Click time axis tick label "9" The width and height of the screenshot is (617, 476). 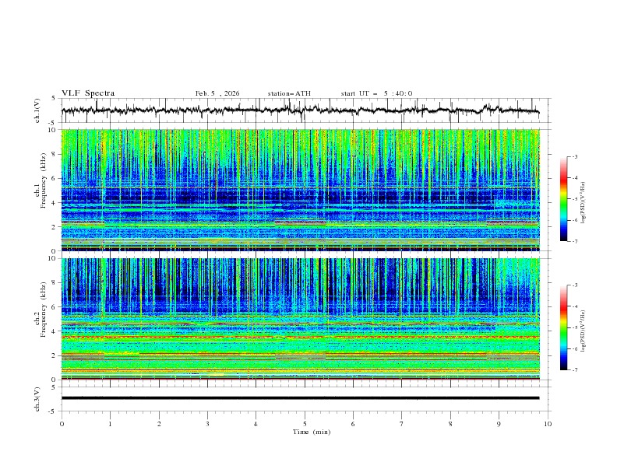[x=499, y=424]
